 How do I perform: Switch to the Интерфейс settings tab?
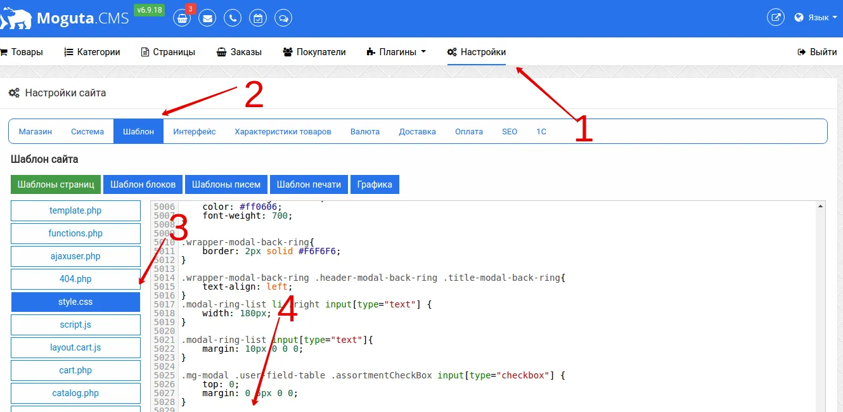[195, 132]
